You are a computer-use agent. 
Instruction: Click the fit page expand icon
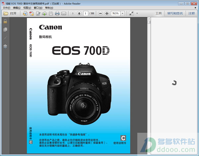click(131, 13)
